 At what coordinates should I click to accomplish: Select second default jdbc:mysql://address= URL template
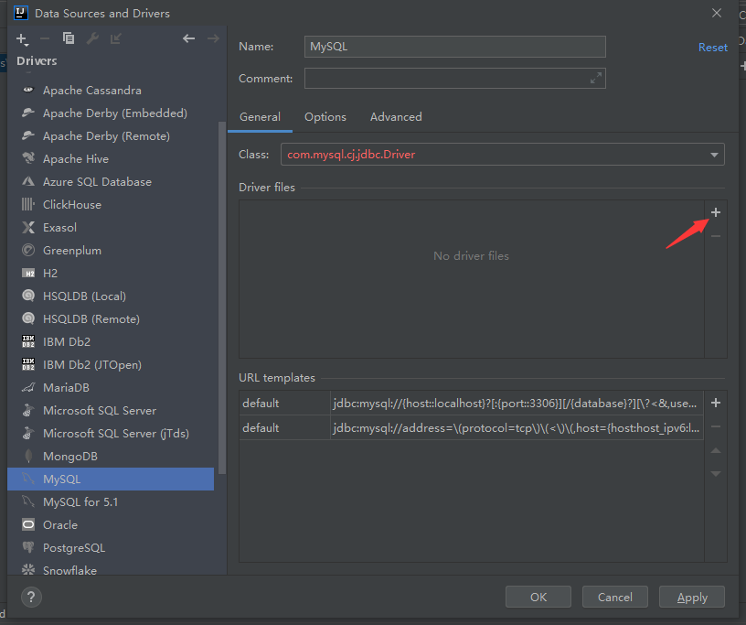click(471, 427)
